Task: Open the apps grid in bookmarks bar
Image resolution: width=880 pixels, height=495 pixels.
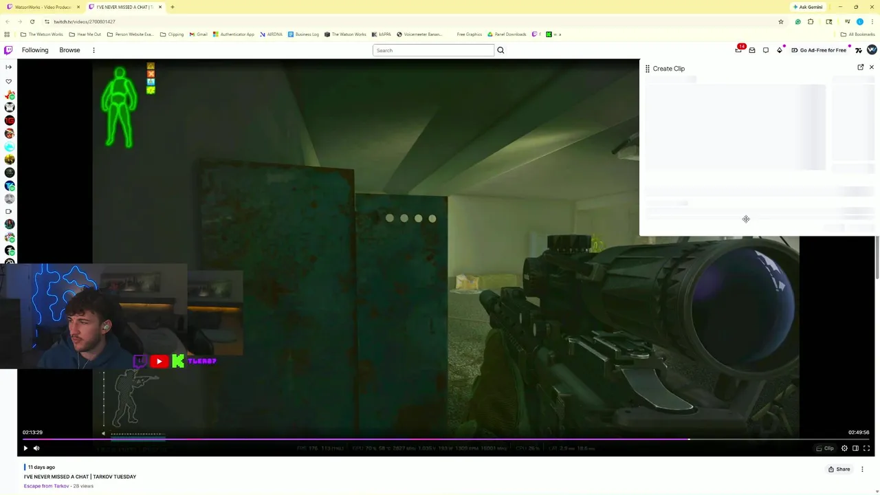Action: pyautogui.click(x=7, y=34)
